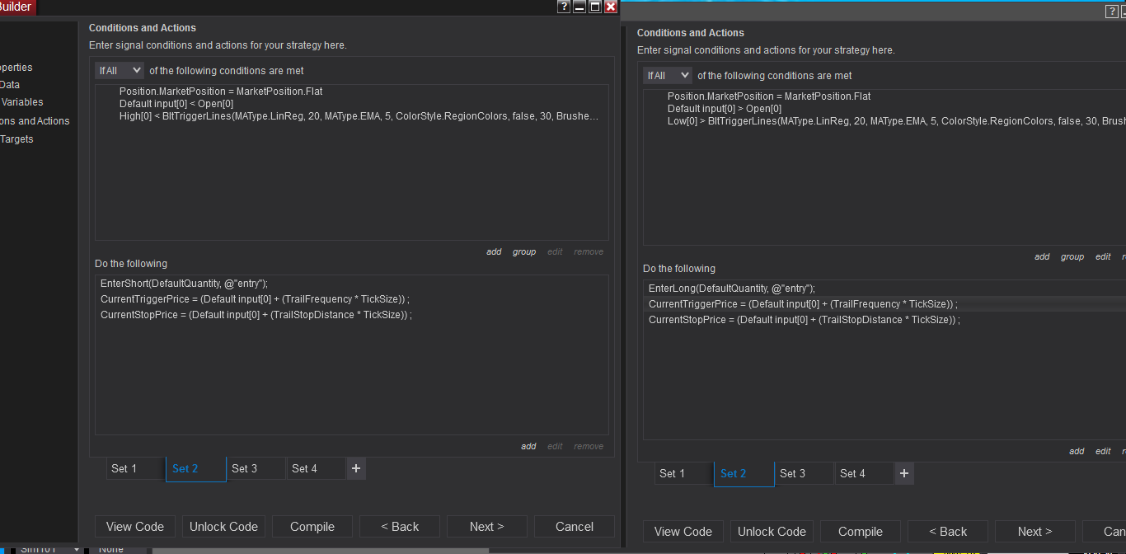Click the help question mark in left window title bar
The height and width of the screenshot is (554, 1126).
coord(564,7)
